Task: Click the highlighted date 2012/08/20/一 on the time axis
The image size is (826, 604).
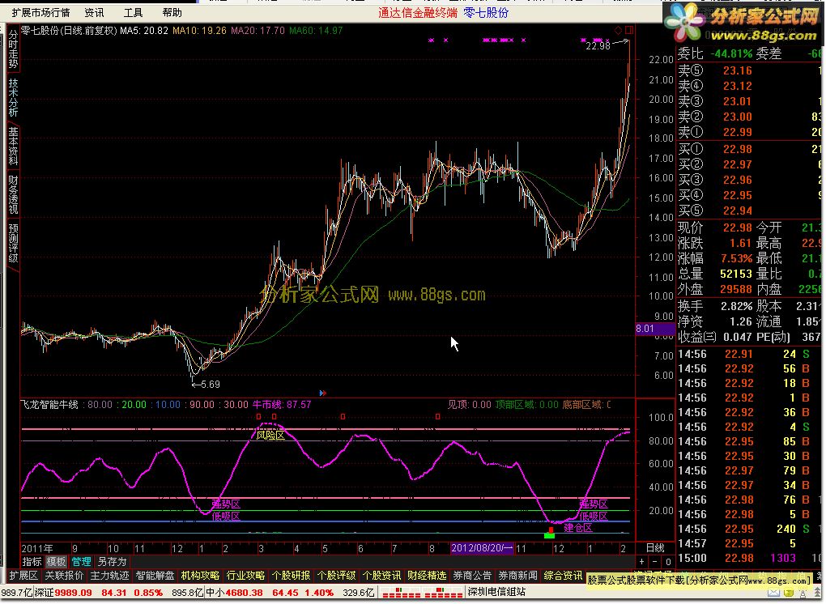Action: click(482, 548)
